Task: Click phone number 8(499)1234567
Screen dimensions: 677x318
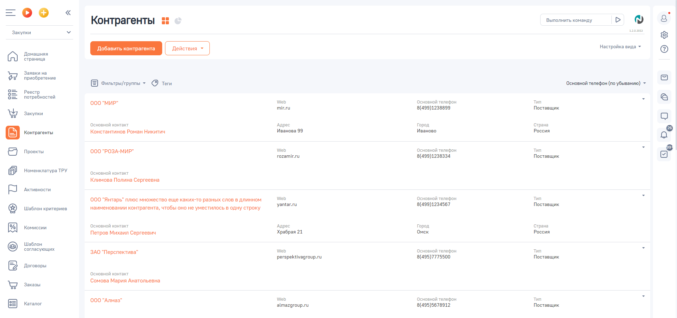Action: click(433, 205)
